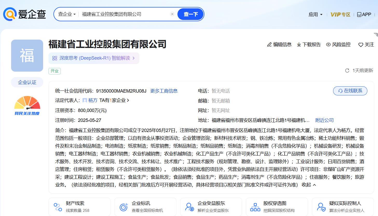The height and width of the screenshot is (216, 378).
Task: Click the 在线联系 button
Action: (x=350, y=91)
